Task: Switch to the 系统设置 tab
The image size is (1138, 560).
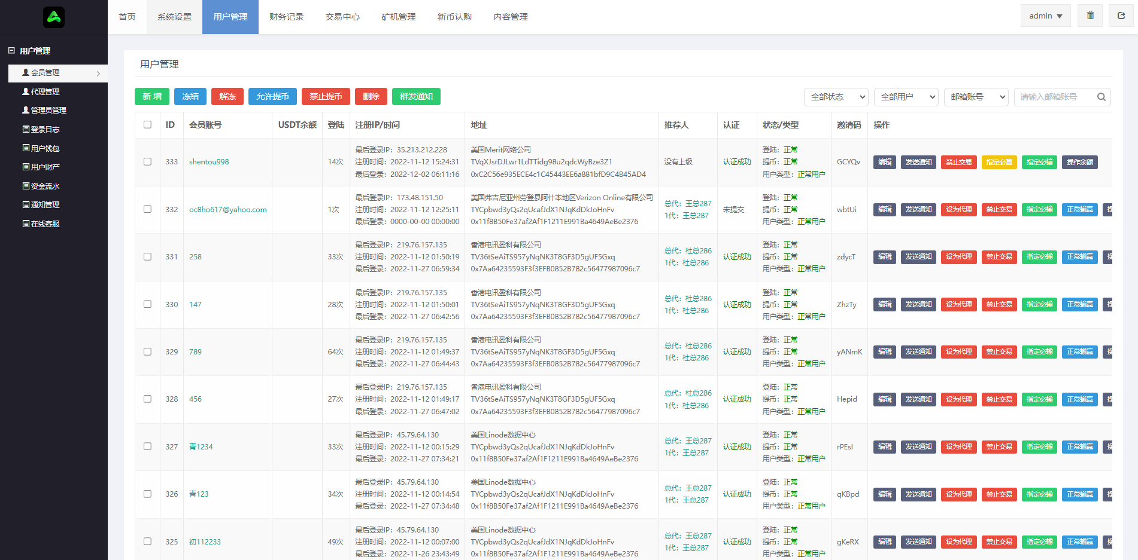Action: (174, 17)
